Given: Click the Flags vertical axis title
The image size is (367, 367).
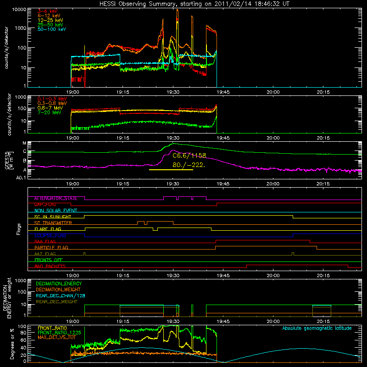Looking at the screenshot, I should pos(19,229).
